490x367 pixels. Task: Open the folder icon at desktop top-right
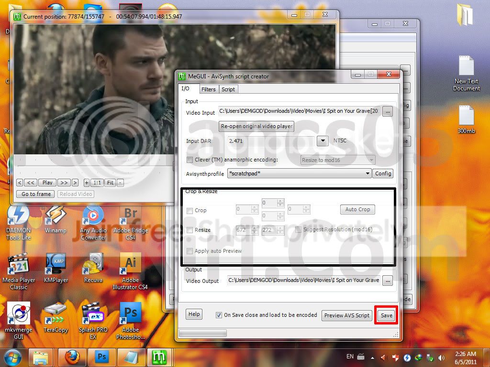[x=465, y=14]
